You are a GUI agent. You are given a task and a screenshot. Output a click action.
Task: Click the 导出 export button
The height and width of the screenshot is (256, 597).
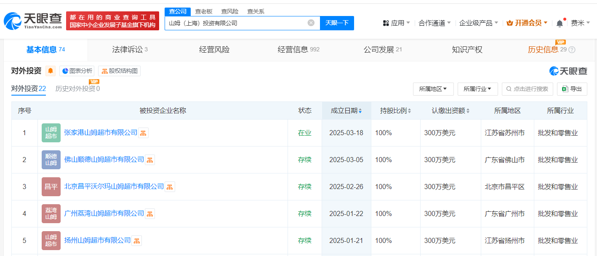coord(572,89)
